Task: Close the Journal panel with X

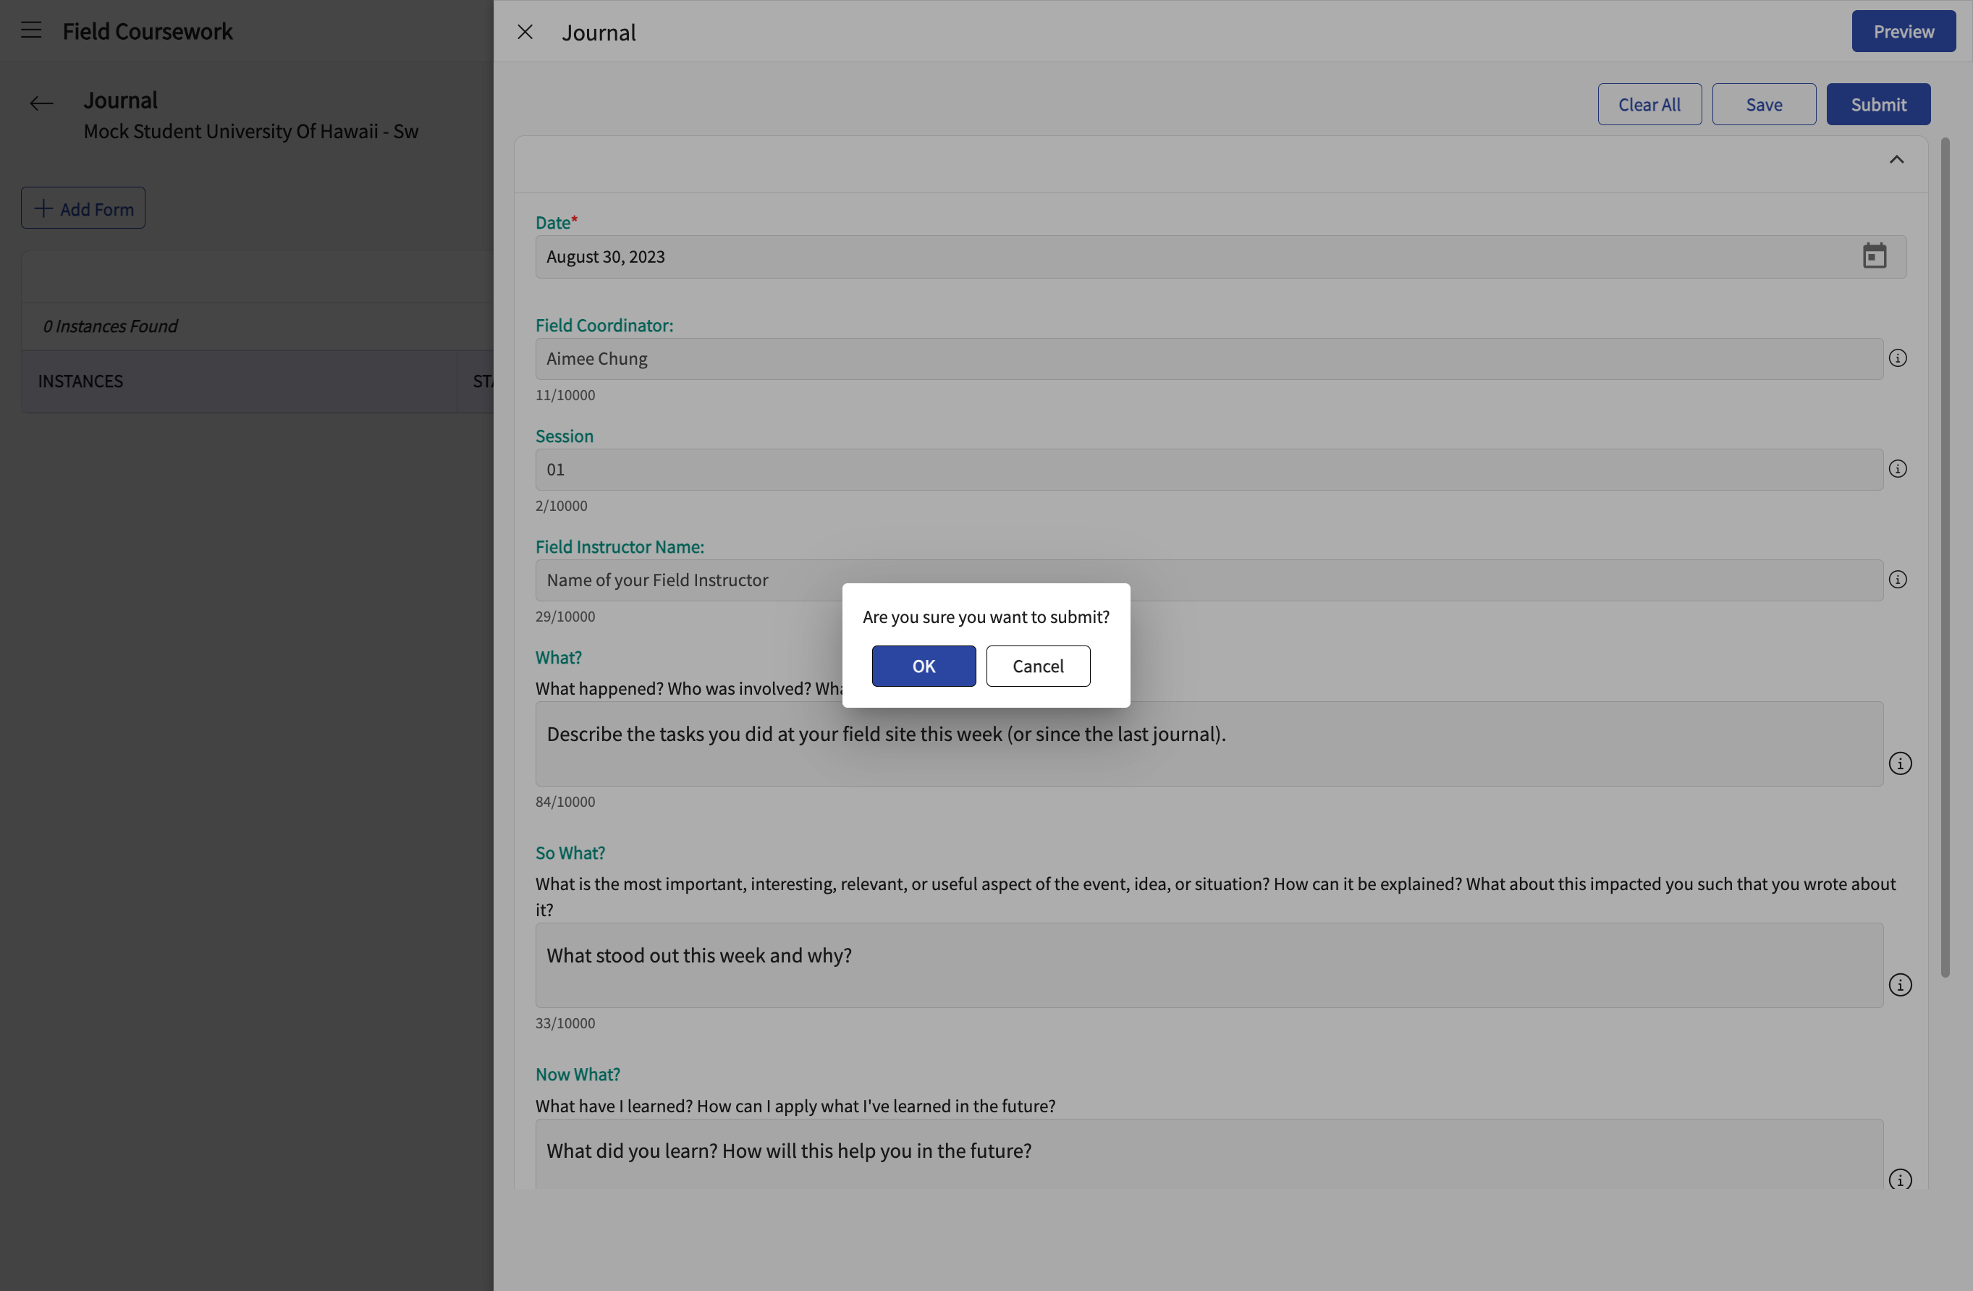Action: pos(525,33)
